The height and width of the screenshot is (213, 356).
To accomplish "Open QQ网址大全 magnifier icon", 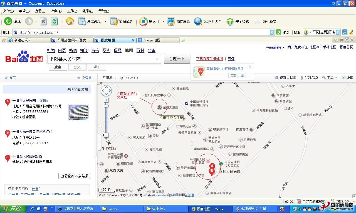I will click(x=198, y=21).
